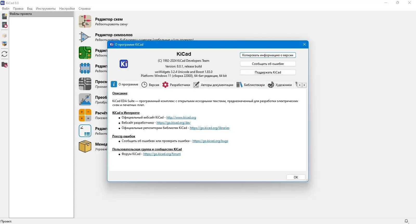Click the Проект: status bar label

pos(6,221)
